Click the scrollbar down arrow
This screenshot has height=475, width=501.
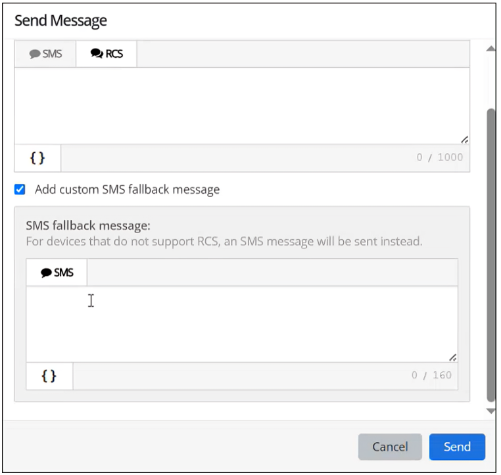coord(490,411)
